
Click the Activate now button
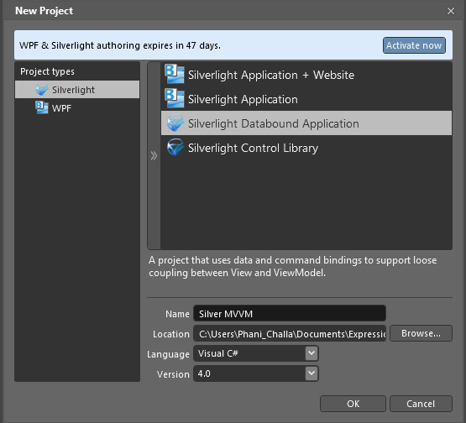pyautogui.click(x=414, y=45)
